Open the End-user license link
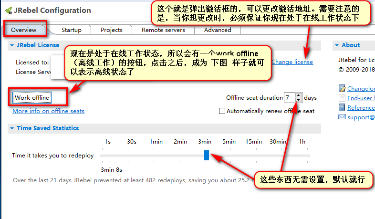375x219 pixels. 361,98
